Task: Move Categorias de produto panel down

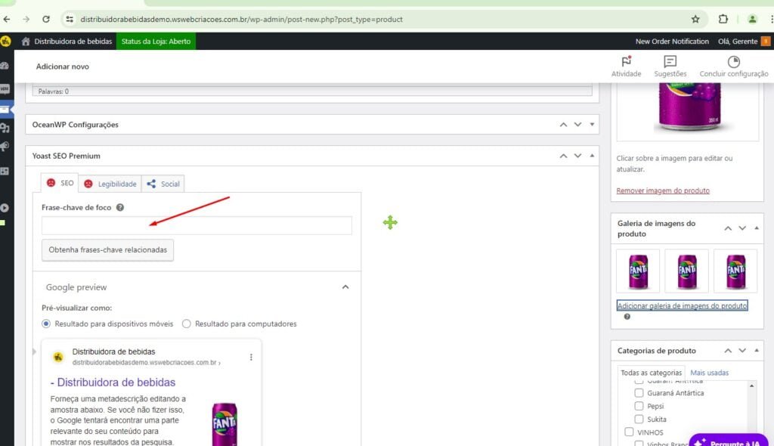Action: (x=742, y=351)
